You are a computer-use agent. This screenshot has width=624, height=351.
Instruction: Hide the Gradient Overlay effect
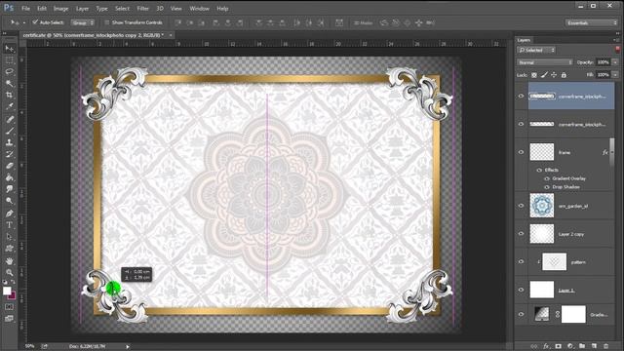coord(547,178)
